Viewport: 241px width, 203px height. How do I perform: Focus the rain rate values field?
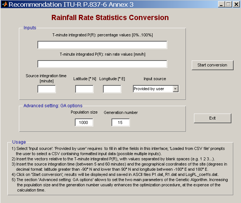click(x=102, y=64)
